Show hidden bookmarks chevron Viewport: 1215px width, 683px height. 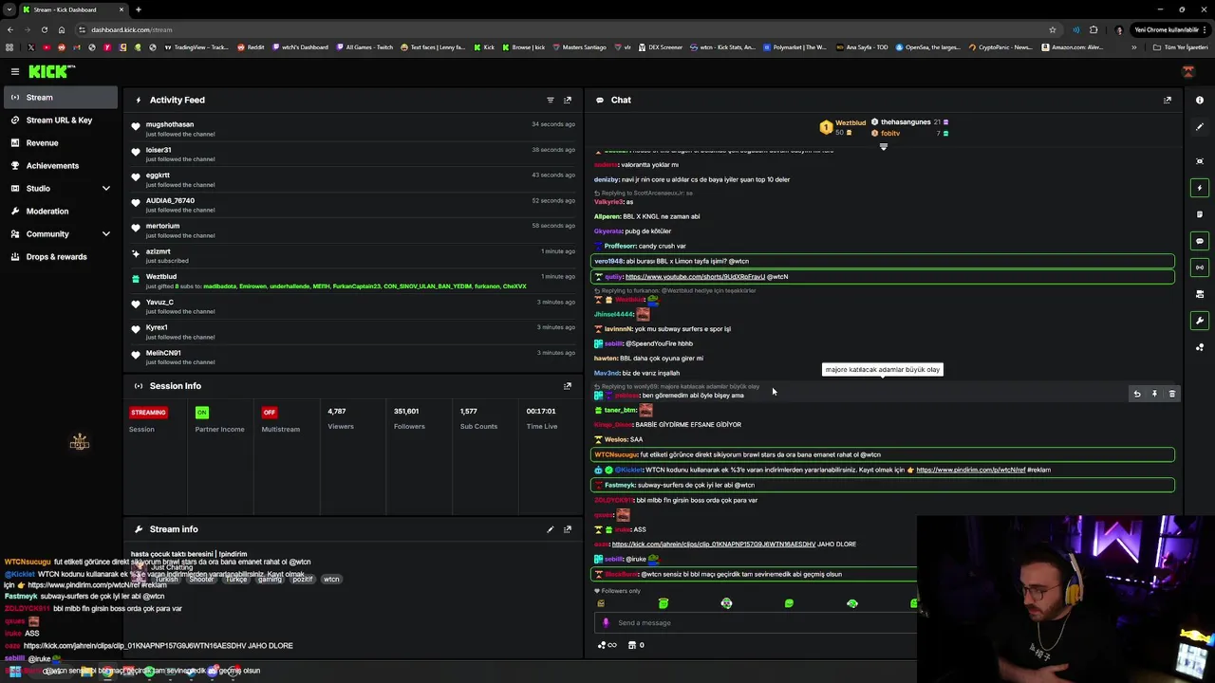[x=1133, y=47]
